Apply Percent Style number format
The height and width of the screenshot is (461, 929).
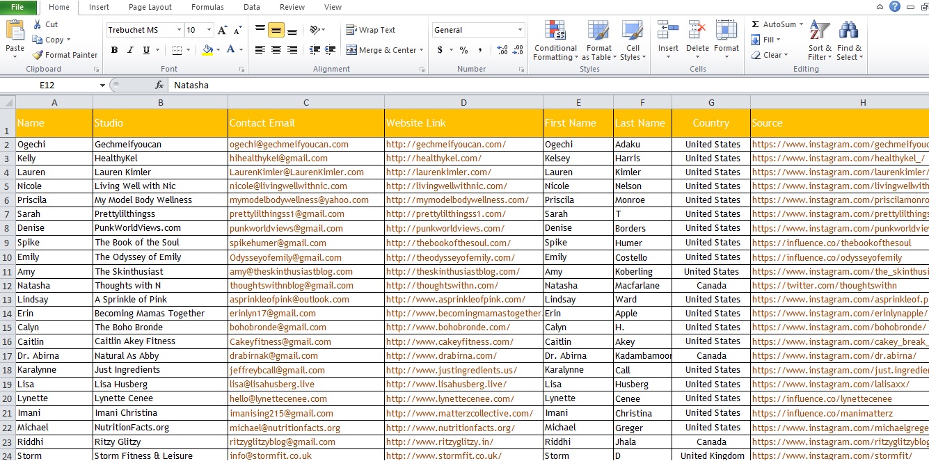click(x=463, y=50)
